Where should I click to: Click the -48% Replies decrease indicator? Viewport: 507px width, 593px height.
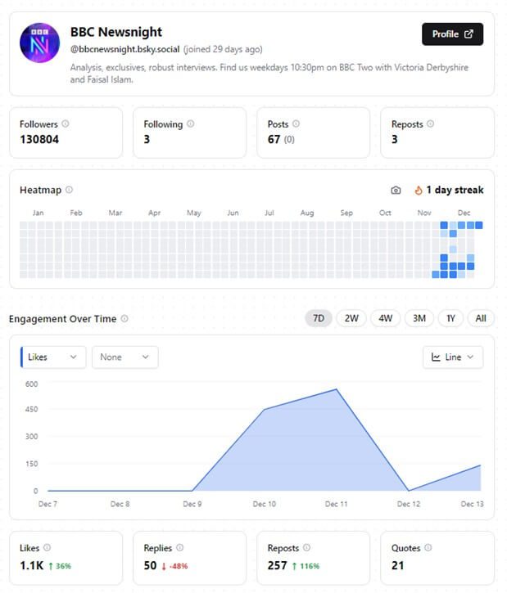175,566
